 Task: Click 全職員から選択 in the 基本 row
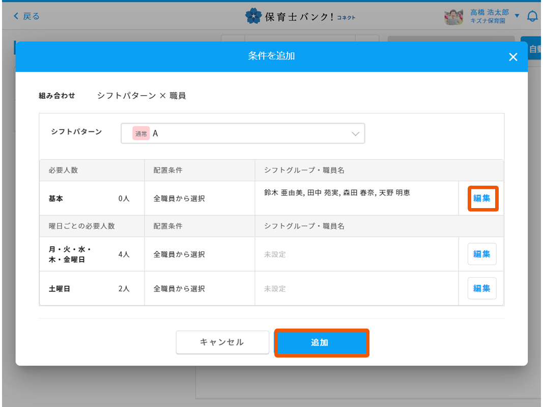click(179, 198)
